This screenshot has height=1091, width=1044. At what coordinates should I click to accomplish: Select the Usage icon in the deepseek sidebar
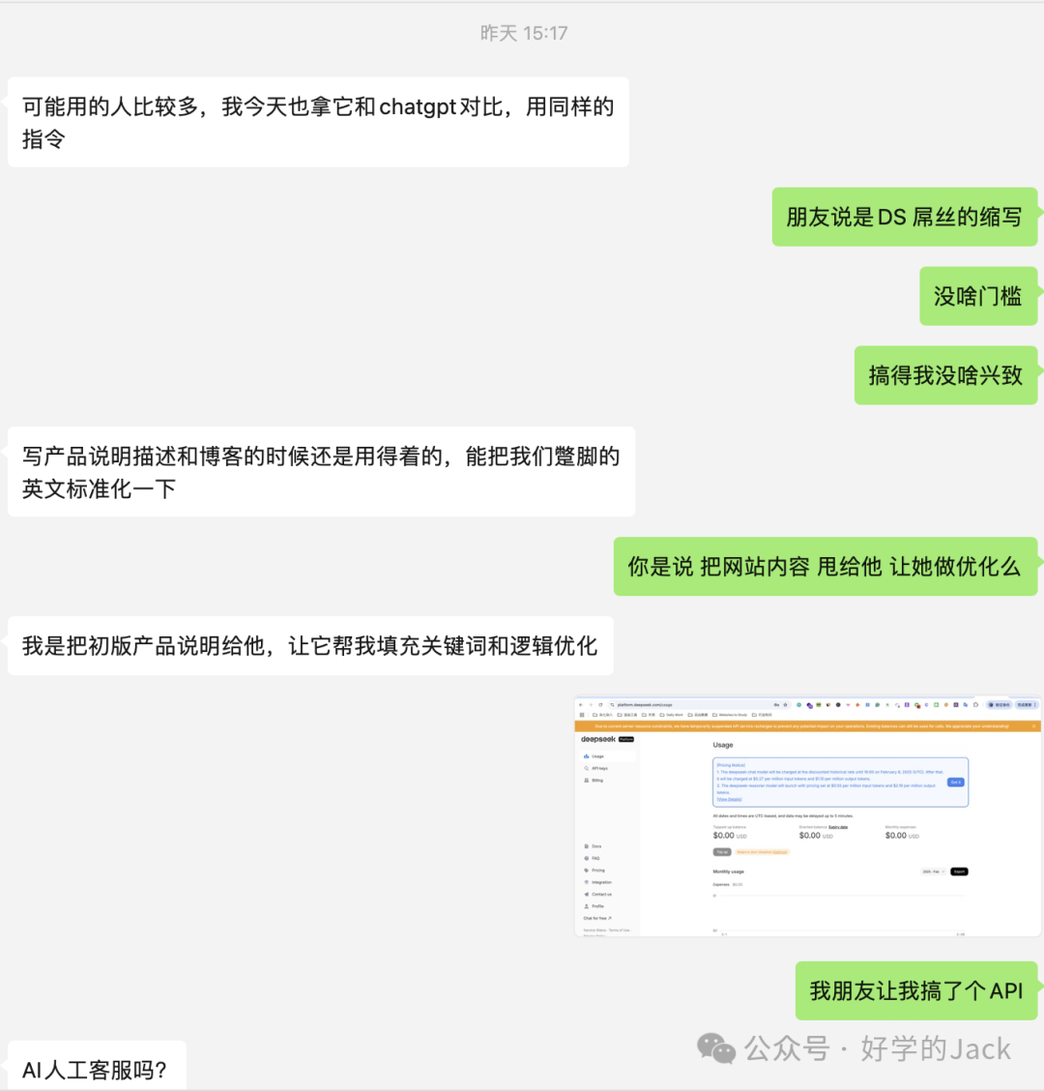[586, 756]
